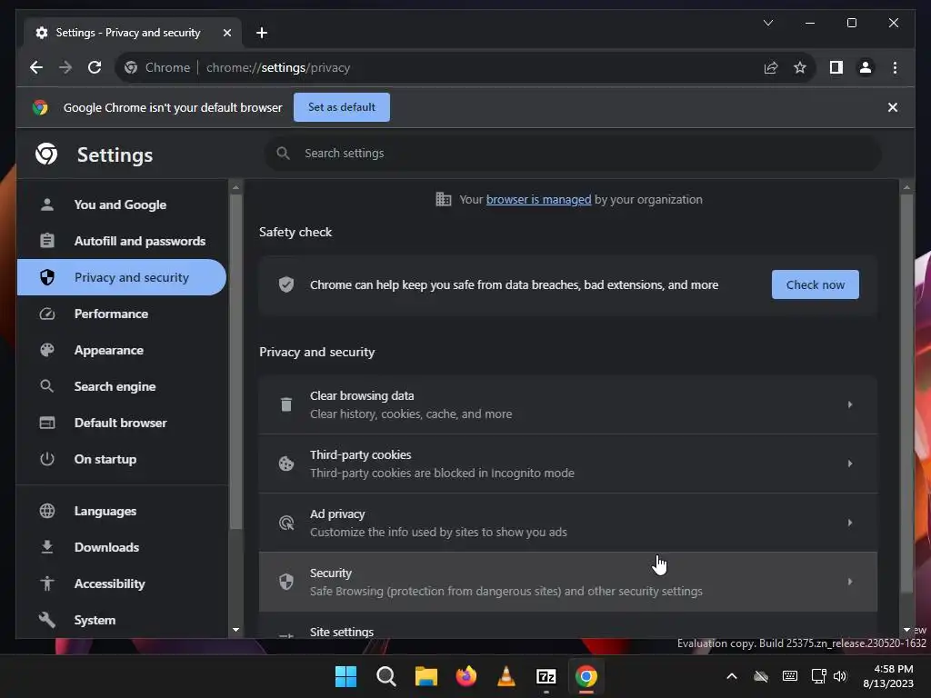Dismiss the default browser notification bar
Screen dimensions: 931x698
pyautogui.click(x=893, y=107)
